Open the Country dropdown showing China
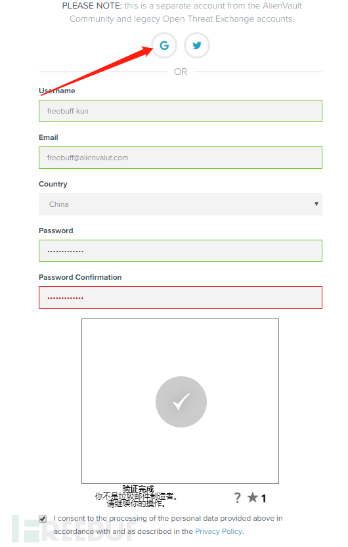Screen dimensions: 348x547 (x=181, y=204)
